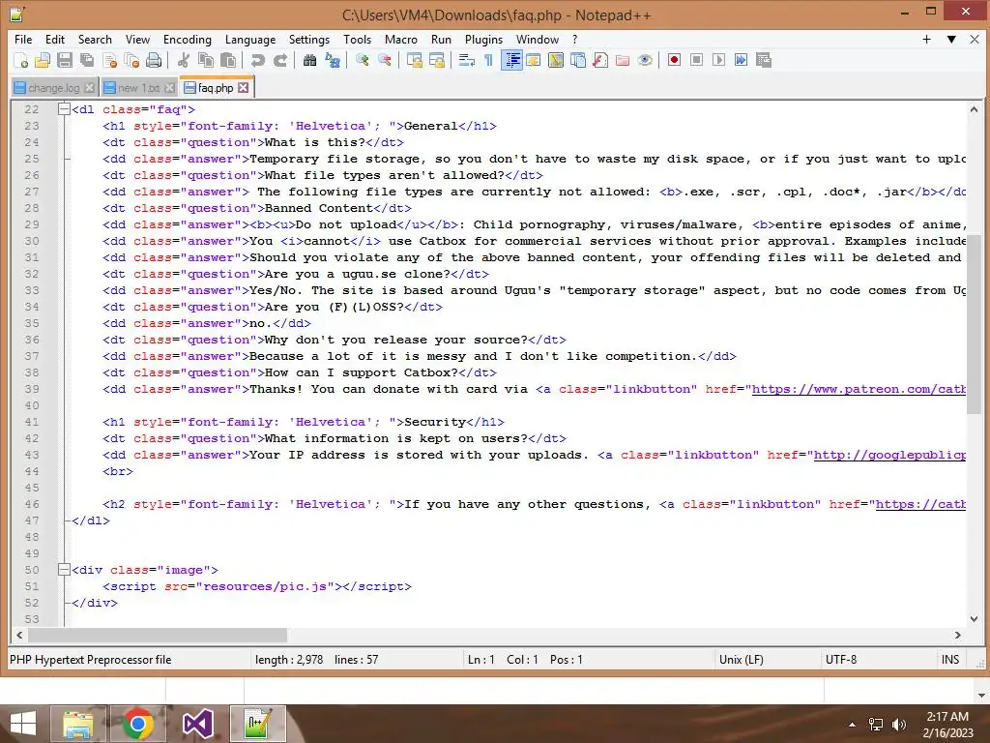The image size is (990, 743).
Task: Open the Document List panel icon
Action: (578, 60)
